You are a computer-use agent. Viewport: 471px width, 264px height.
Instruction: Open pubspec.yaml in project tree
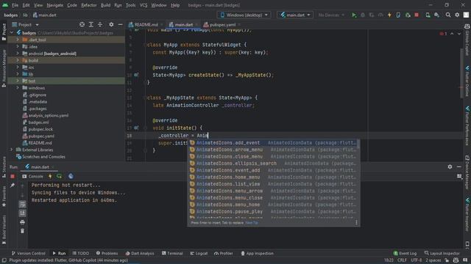tap(41, 136)
